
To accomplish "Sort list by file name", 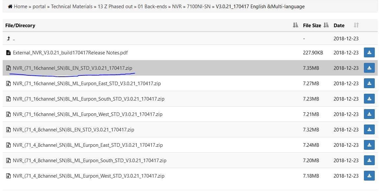I will (x=295, y=25).
